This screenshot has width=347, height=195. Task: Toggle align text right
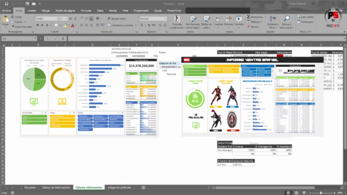pos(91,25)
